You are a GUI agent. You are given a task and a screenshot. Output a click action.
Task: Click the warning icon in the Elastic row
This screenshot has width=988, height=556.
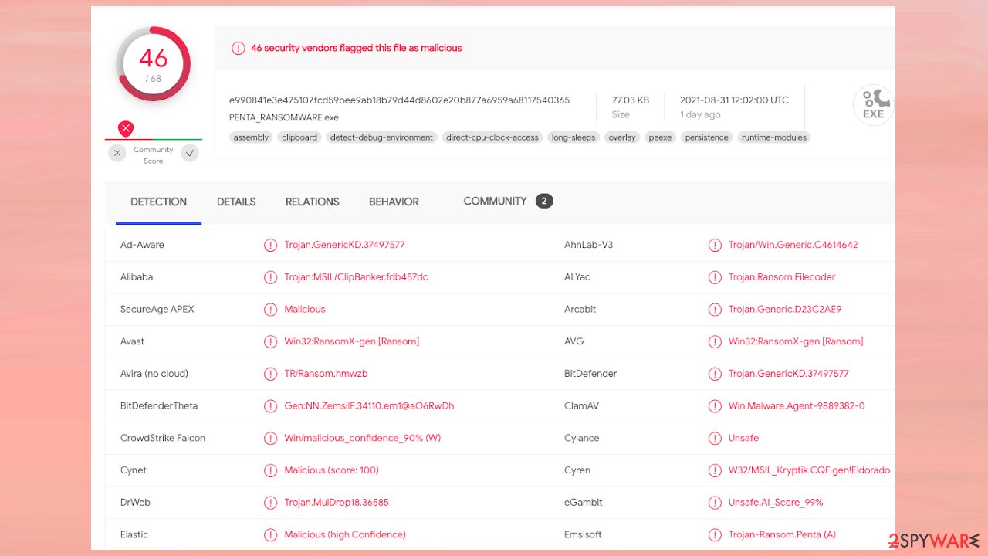[x=270, y=534]
